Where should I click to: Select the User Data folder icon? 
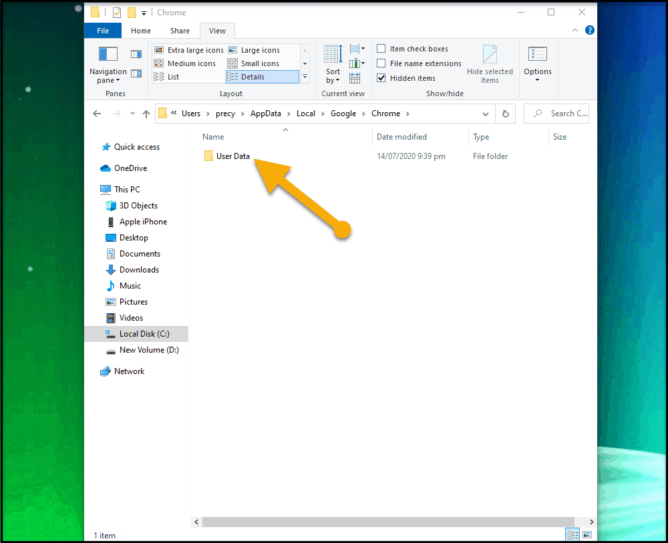click(208, 156)
